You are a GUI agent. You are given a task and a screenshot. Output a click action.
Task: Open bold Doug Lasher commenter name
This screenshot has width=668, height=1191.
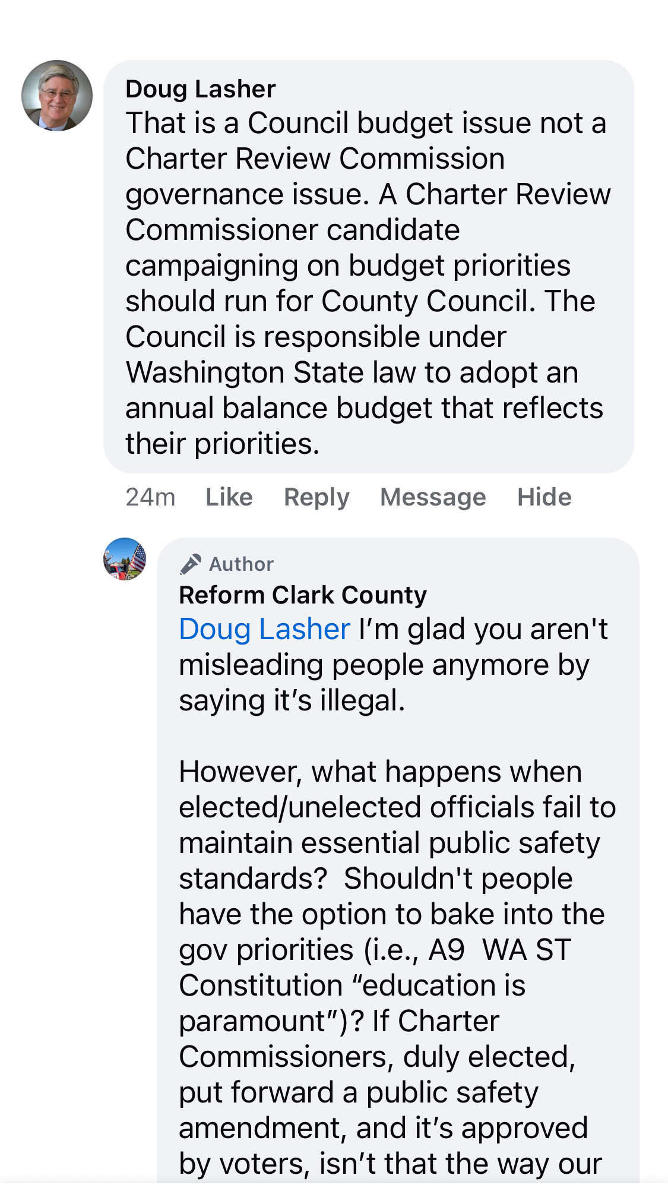pos(201,89)
